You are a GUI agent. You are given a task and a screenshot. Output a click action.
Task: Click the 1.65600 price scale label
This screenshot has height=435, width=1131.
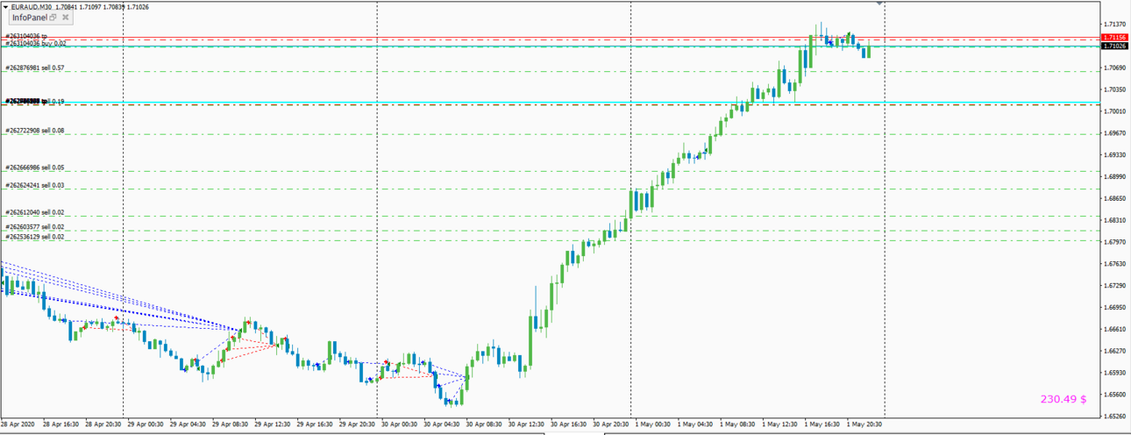1115,394
